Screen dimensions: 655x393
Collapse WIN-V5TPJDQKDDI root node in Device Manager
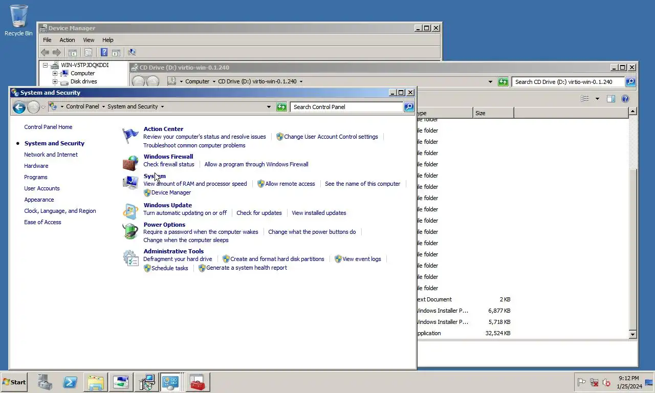pyautogui.click(x=46, y=65)
